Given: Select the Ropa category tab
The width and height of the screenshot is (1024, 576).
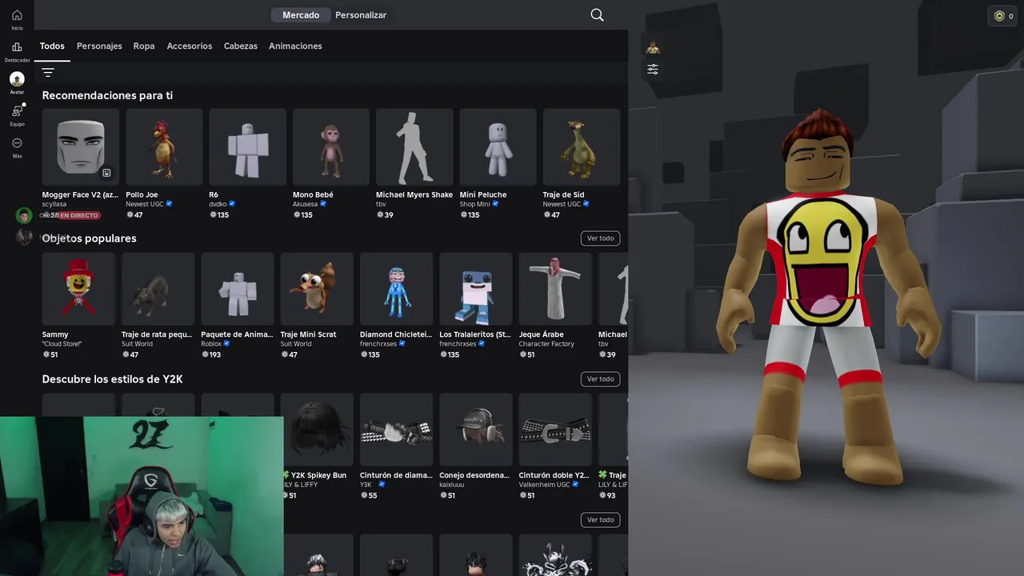Looking at the screenshot, I should tap(144, 46).
